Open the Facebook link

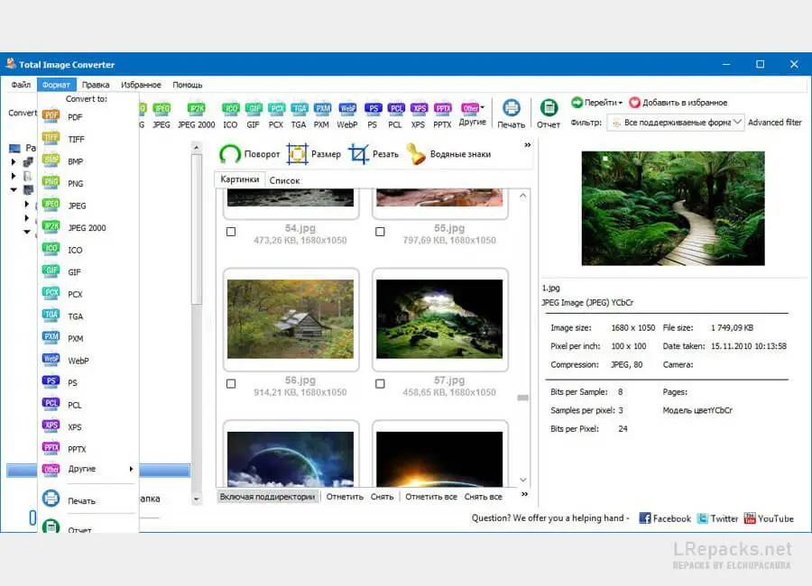pyautogui.click(x=665, y=518)
